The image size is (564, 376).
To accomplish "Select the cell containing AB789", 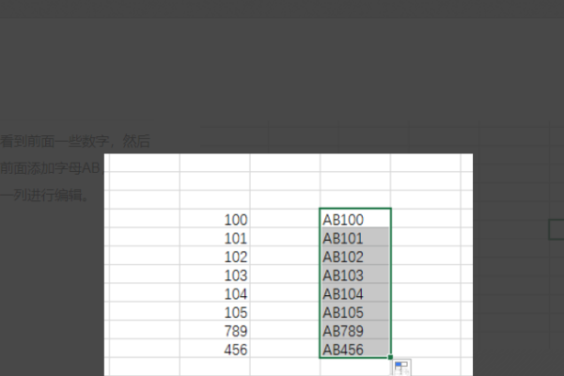I will [355, 330].
